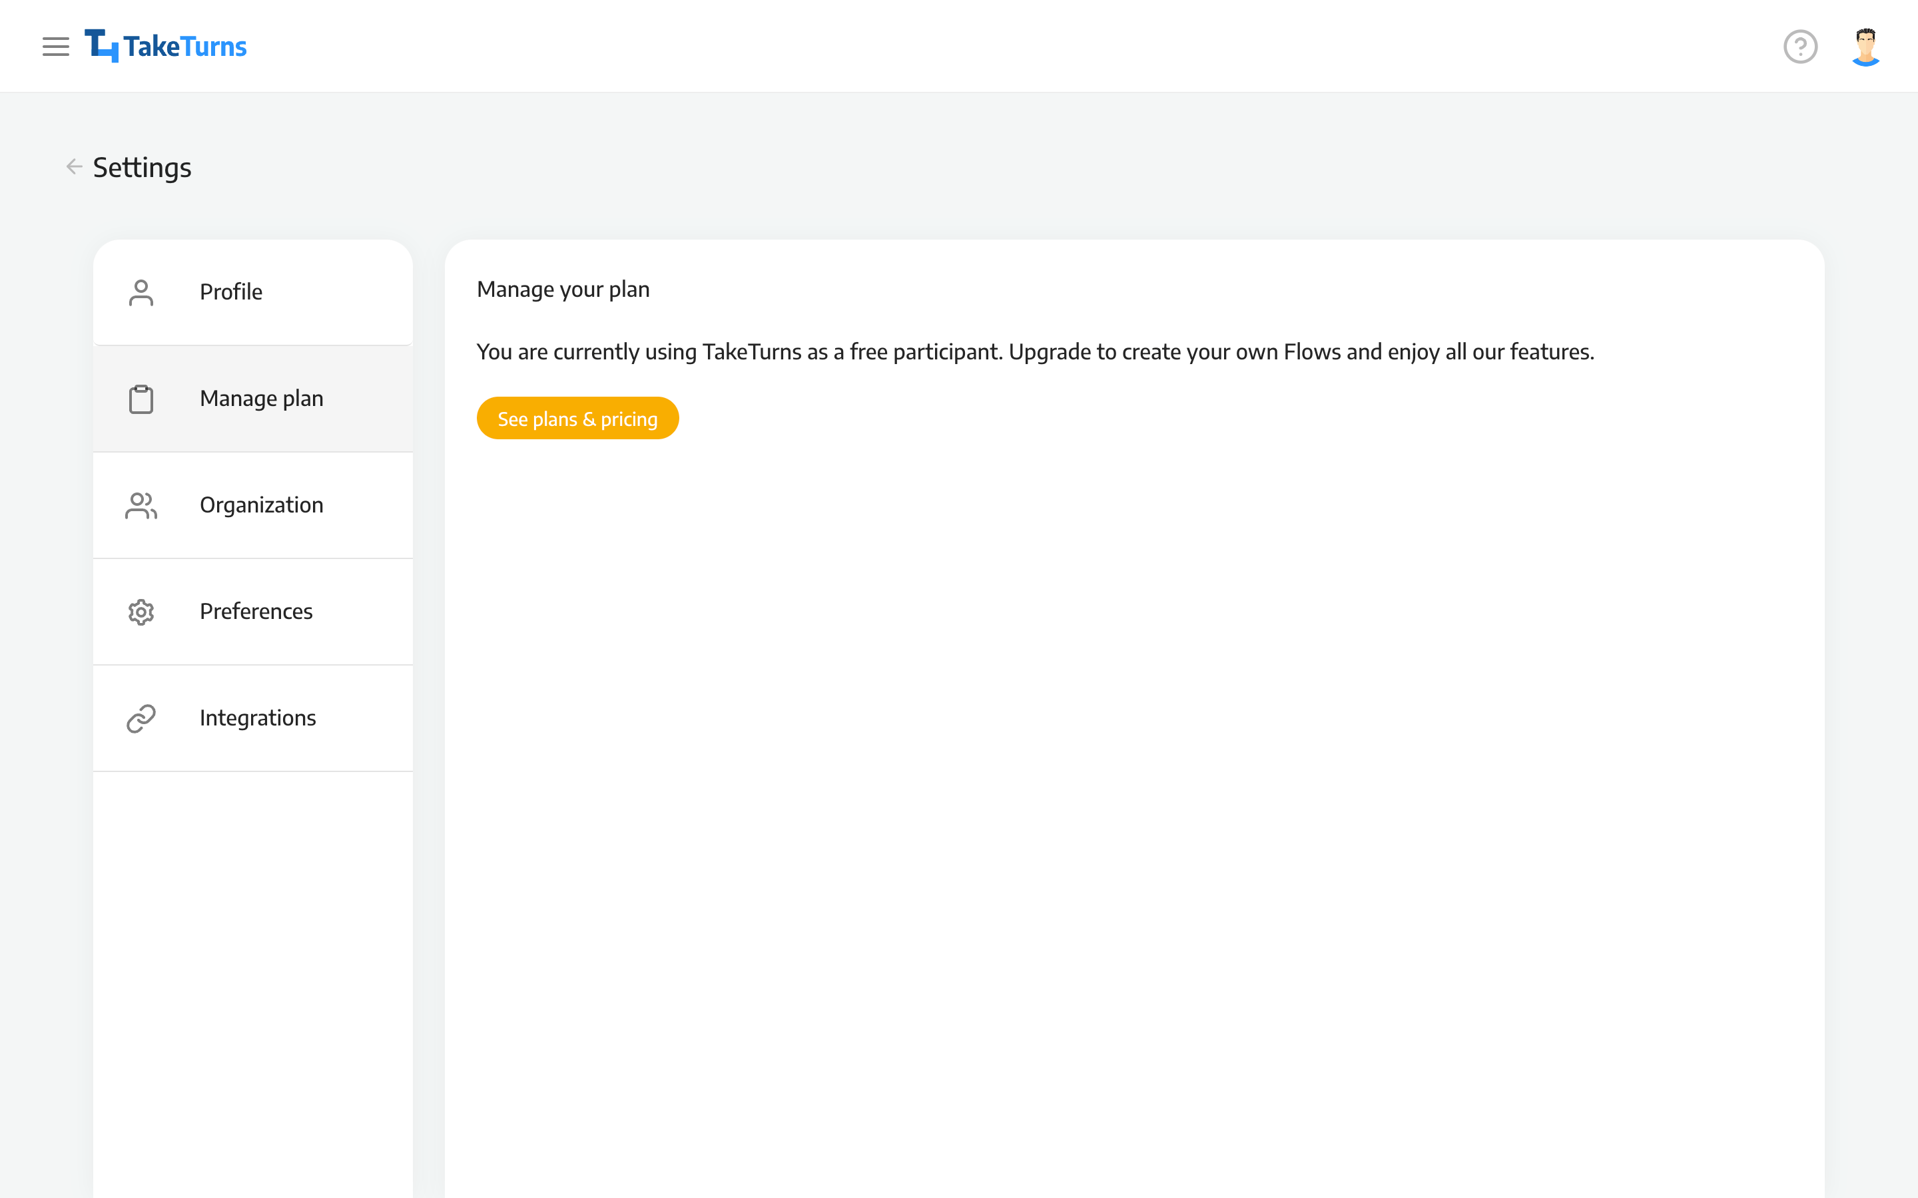
Task: Open the user avatar menu
Action: [1865, 47]
